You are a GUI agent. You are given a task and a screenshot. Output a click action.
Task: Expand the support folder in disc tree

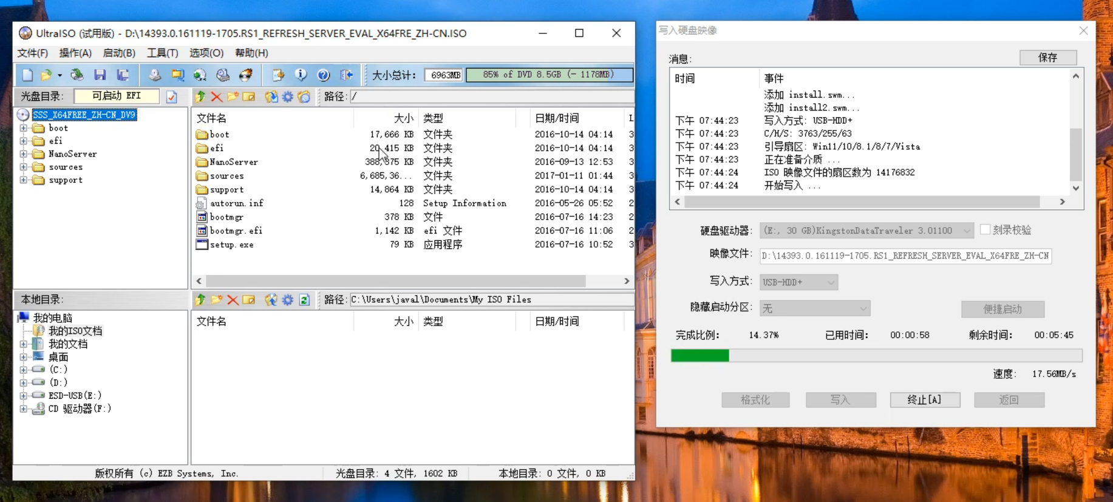click(23, 180)
